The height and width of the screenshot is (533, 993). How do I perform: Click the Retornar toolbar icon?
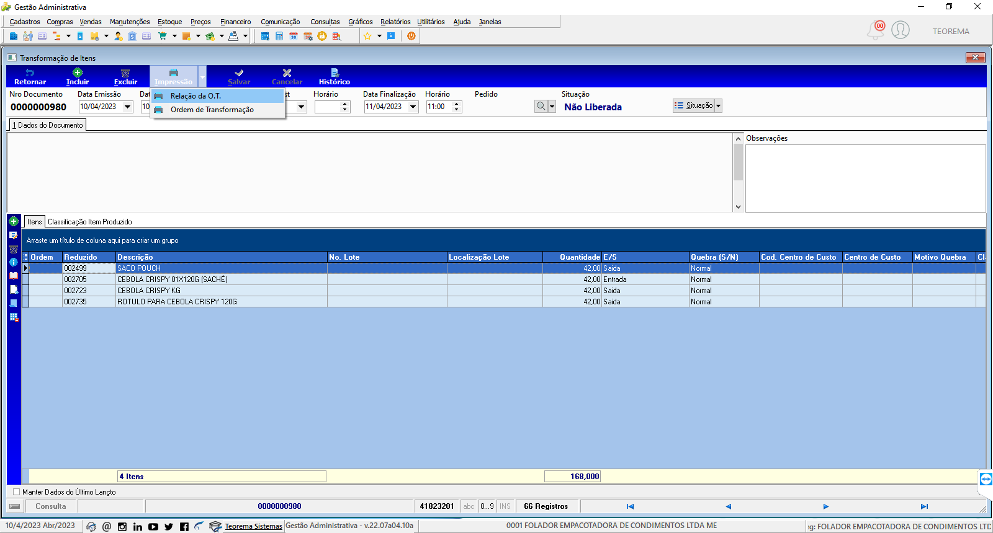coord(30,73)
